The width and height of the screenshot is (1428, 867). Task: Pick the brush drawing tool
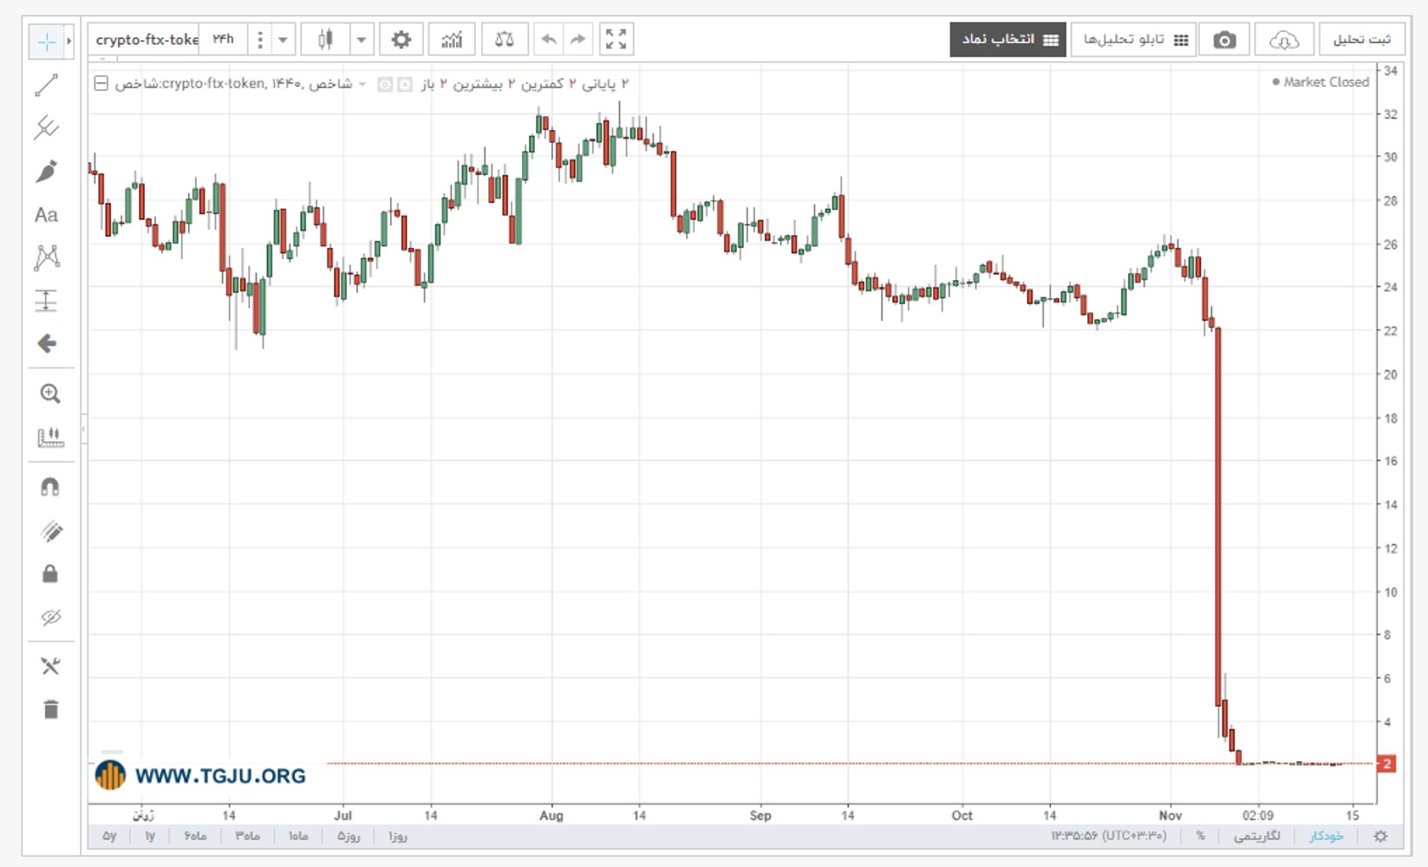47,172
